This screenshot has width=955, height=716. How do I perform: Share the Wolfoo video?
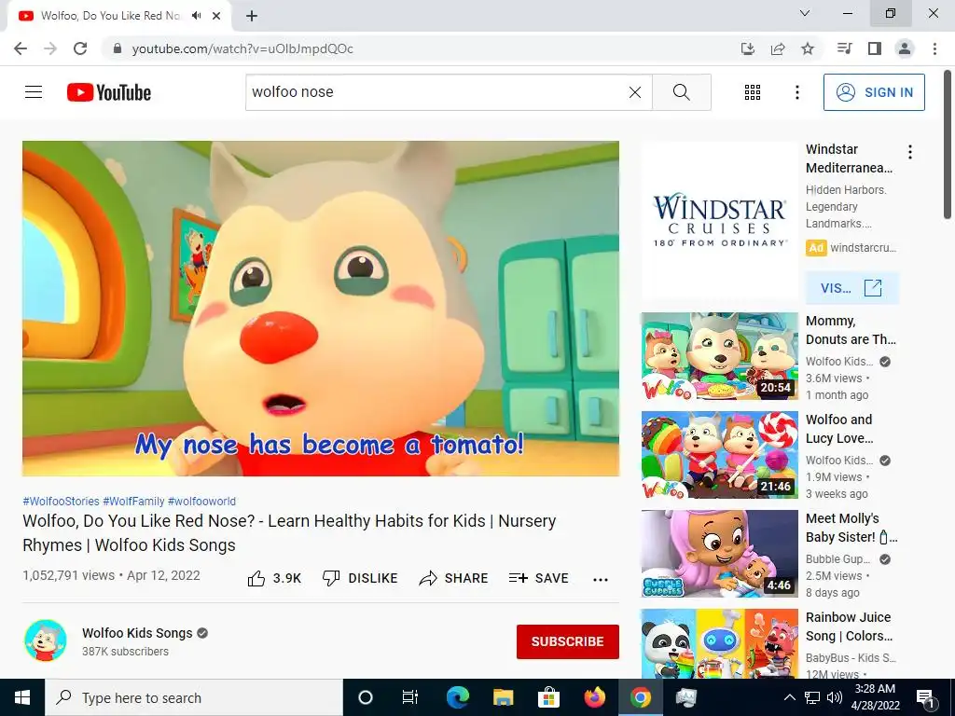454,578
